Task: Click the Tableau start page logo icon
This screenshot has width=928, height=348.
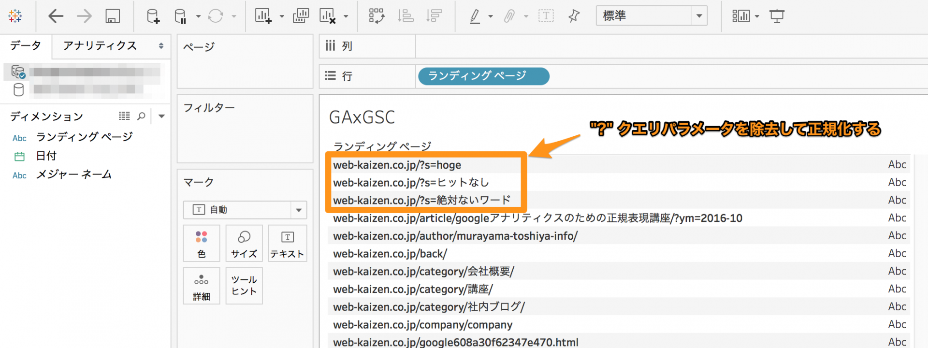Action: click(15, 16)
